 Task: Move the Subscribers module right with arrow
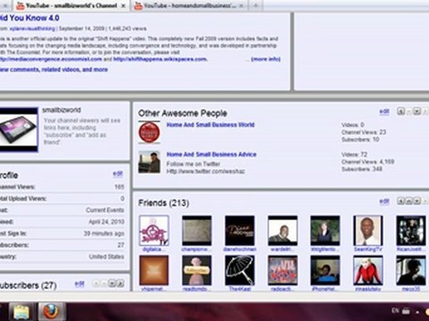click(120, 284)
